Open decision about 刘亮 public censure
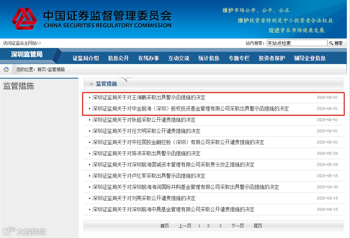The image size is (350, 238). tap(144, 198)
